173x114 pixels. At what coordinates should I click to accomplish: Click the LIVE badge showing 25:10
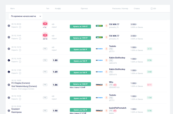pos(45,35)
